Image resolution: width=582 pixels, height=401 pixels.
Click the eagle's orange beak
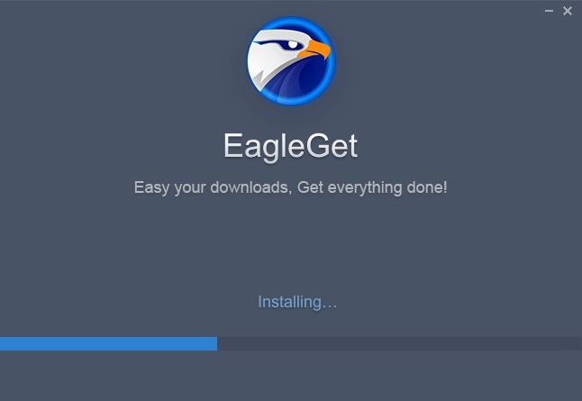(314, 50)
